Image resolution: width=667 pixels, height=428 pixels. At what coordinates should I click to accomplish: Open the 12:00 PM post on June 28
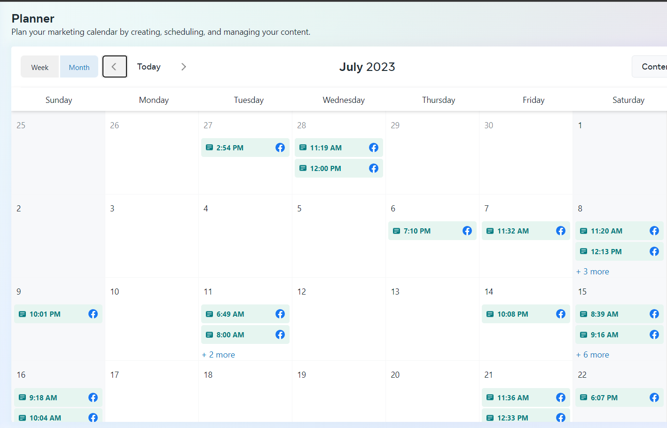tap(326, 168)
